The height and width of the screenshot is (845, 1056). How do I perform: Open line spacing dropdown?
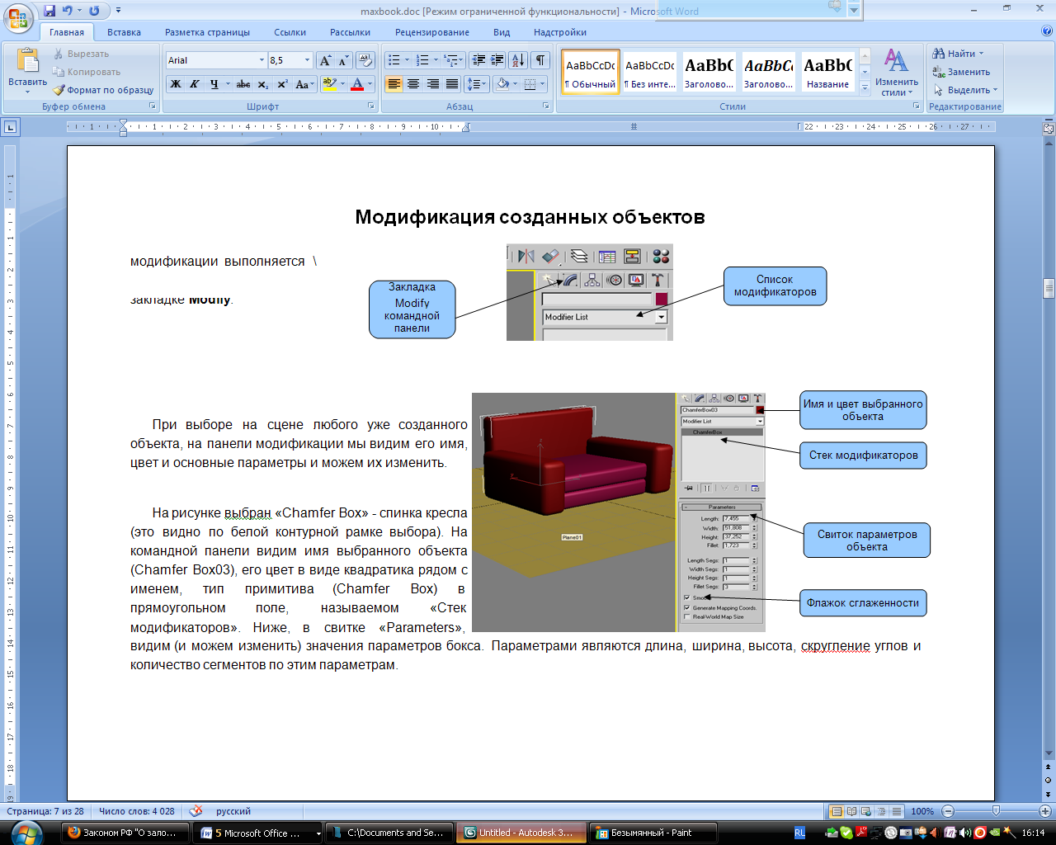tap(477, 84)
